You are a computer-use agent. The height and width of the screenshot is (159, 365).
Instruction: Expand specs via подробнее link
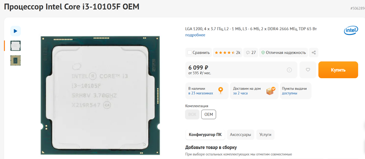click(195, 35)
